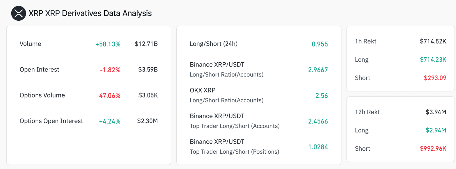Click the Volume change +58.13%
The height and width of the screenshot is (169, 456).
tap(108, 44)
